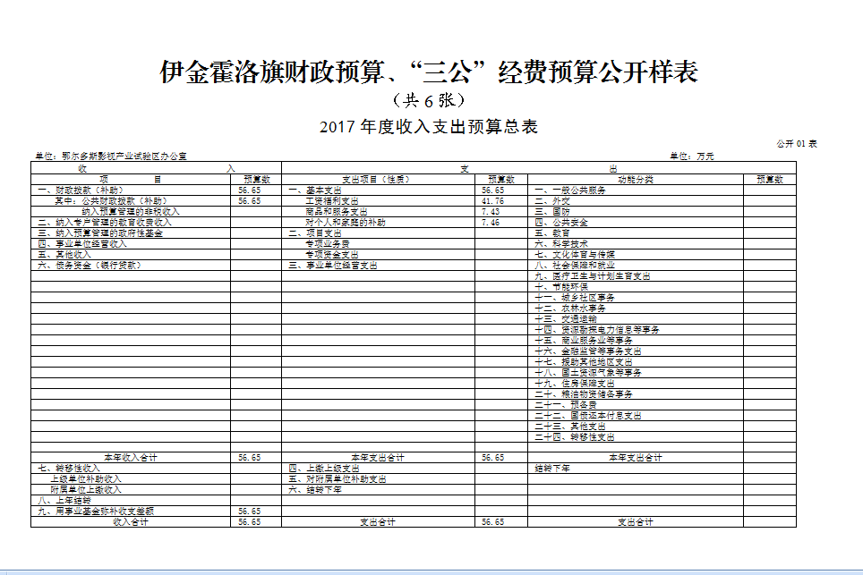
Task: Click the row 六、科学技术
Action: coord(635,244)
